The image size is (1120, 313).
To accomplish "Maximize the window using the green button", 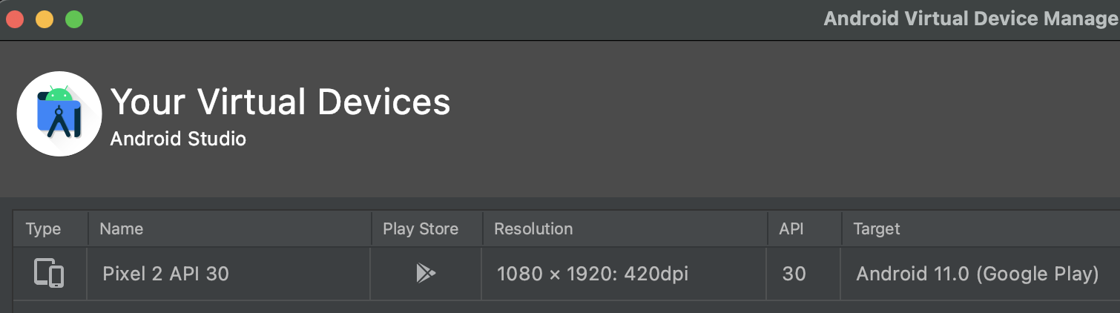I will click(74, 19).
